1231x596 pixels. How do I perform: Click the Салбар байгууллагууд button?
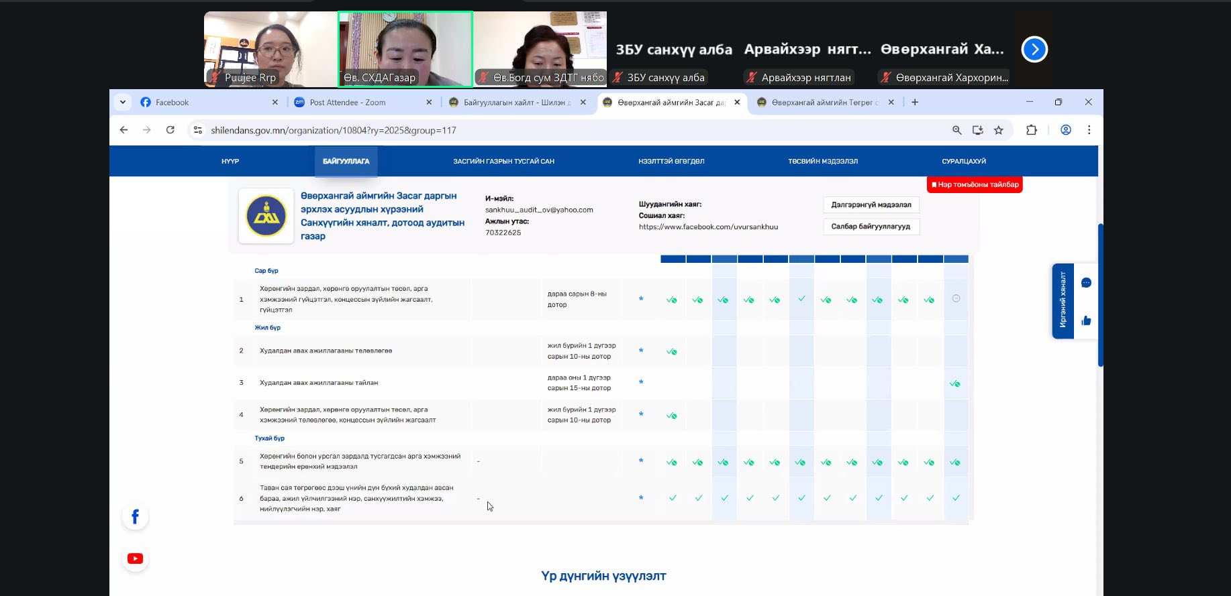(x=871, y=227)
